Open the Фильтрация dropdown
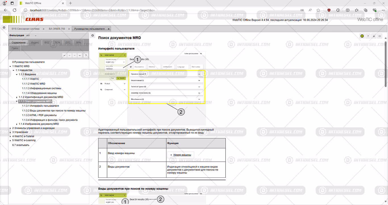388x205 pixels. [36, 36]
